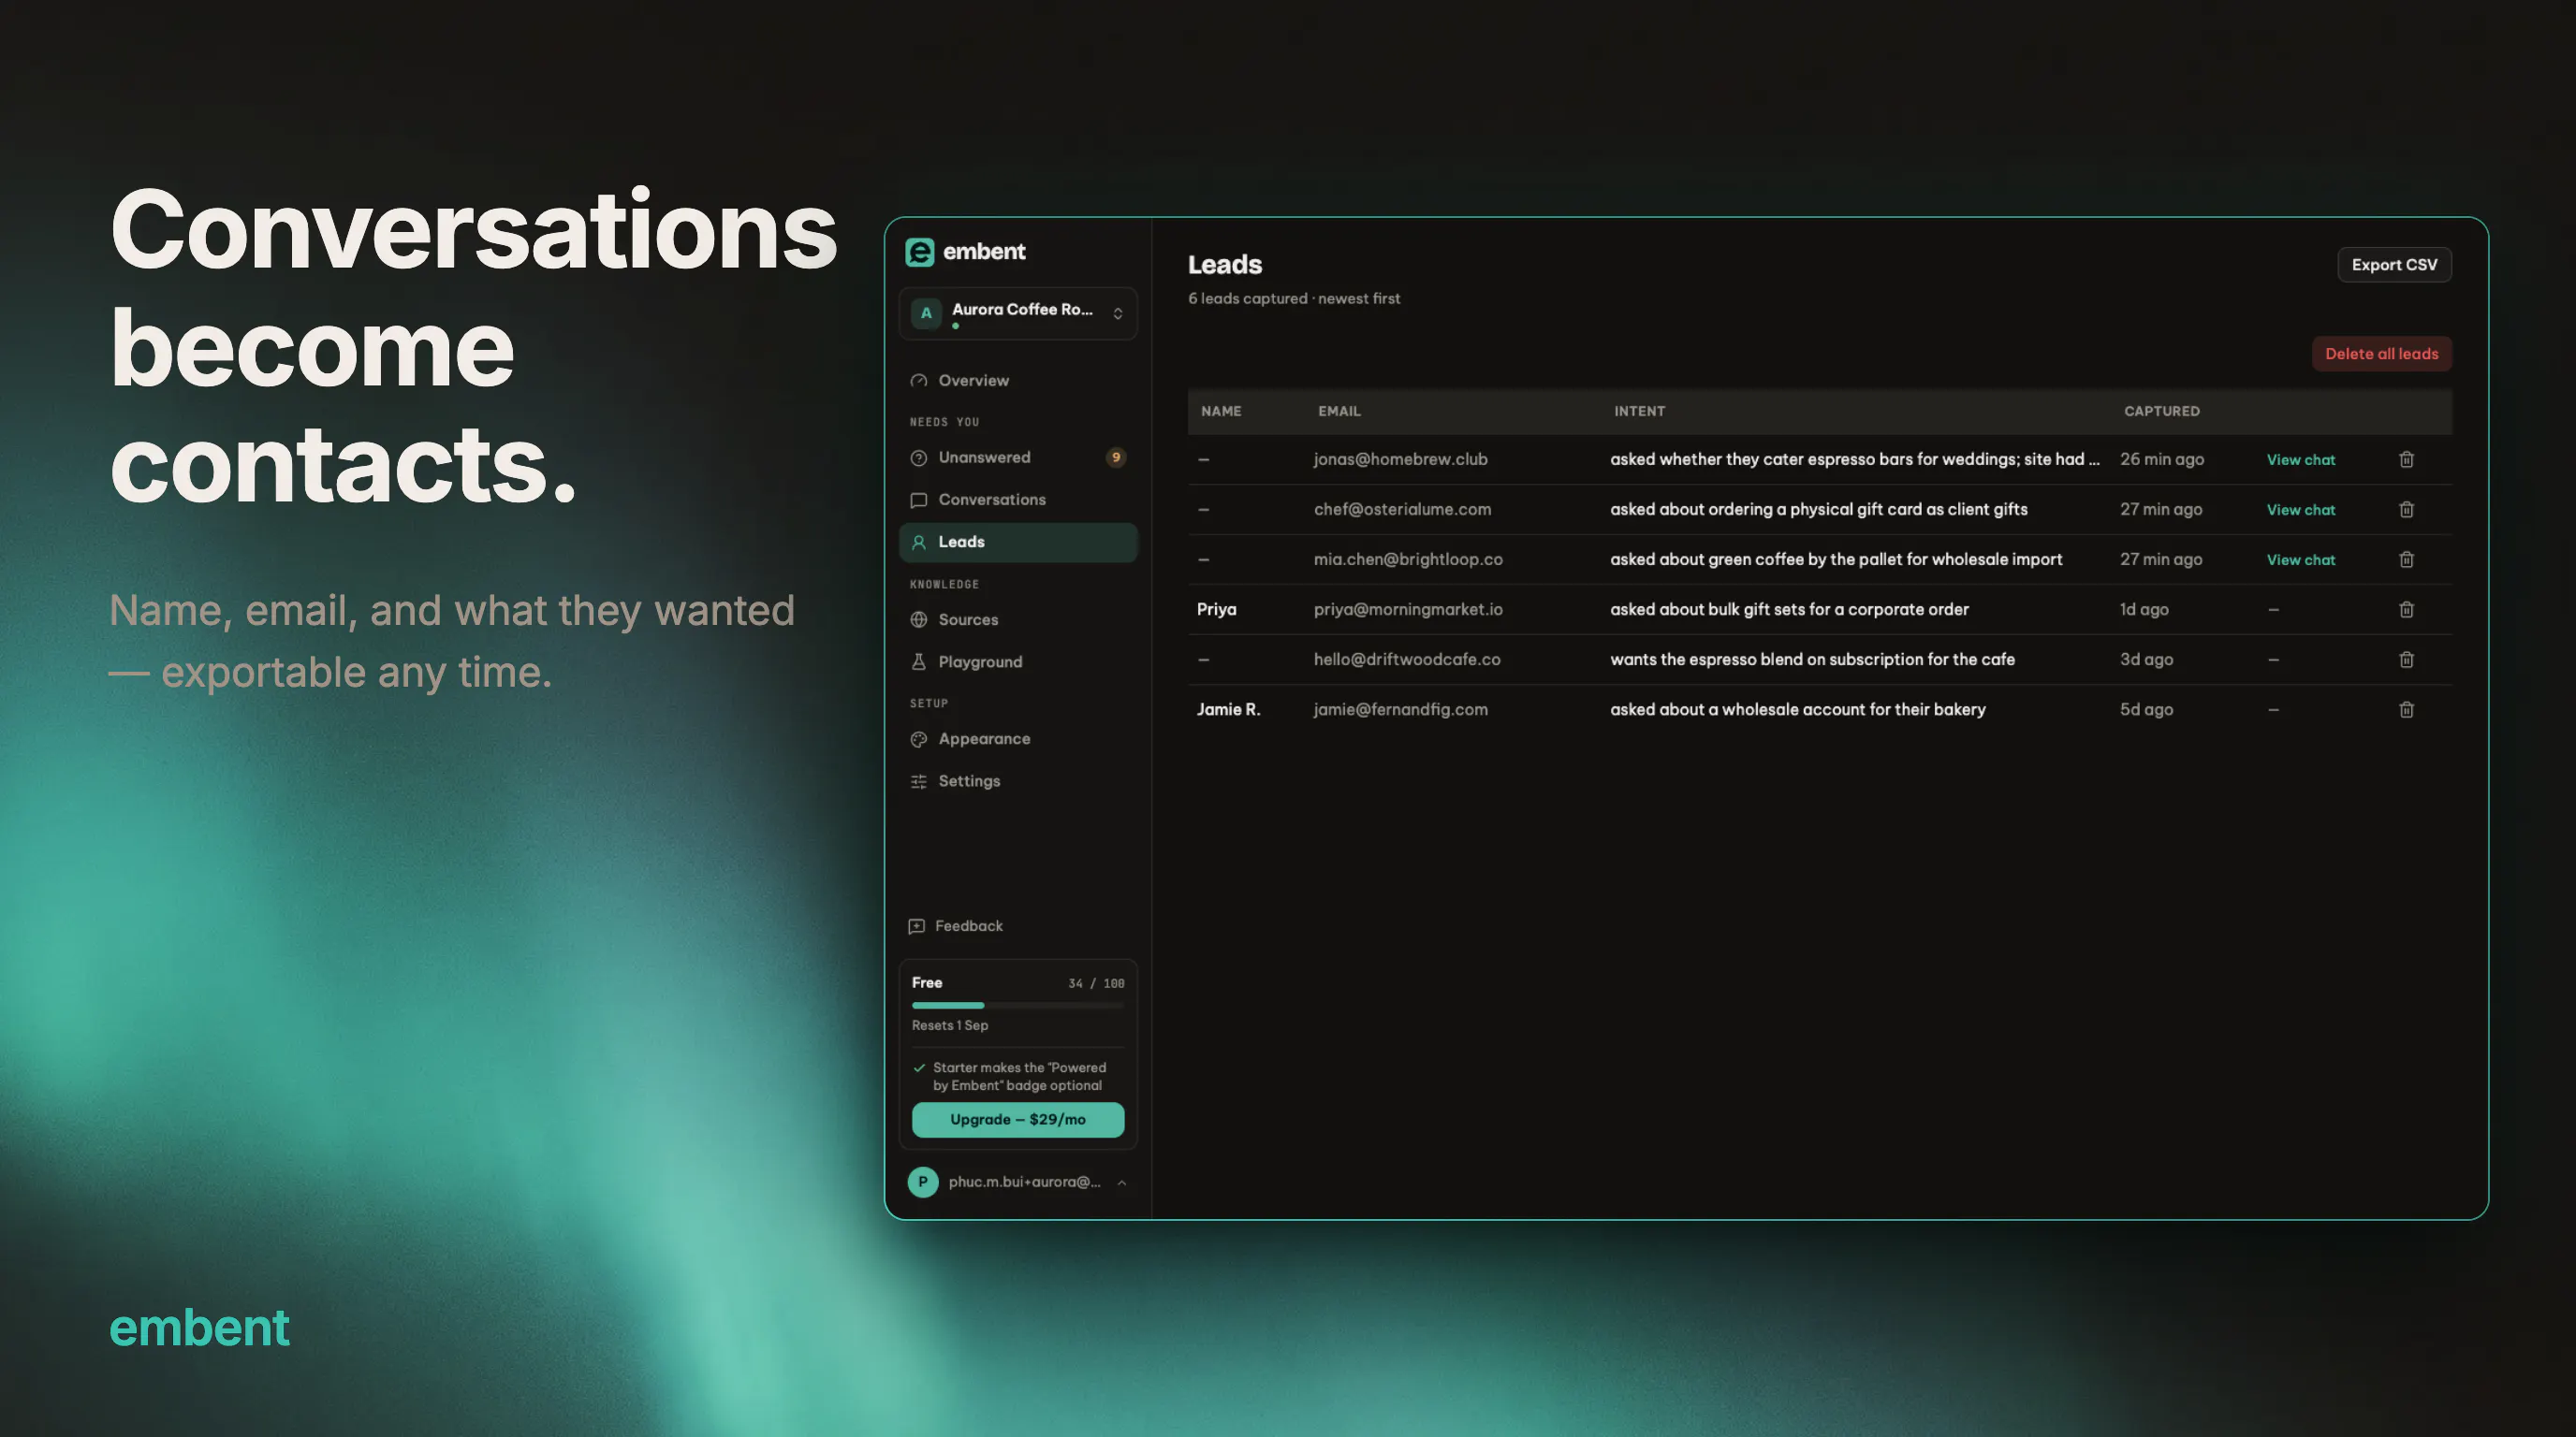The height and width of the screenshot is (1437, 2576).
Task: Click email hello@driftwoodcafe.co
Action: click(x=1407, y=660)
